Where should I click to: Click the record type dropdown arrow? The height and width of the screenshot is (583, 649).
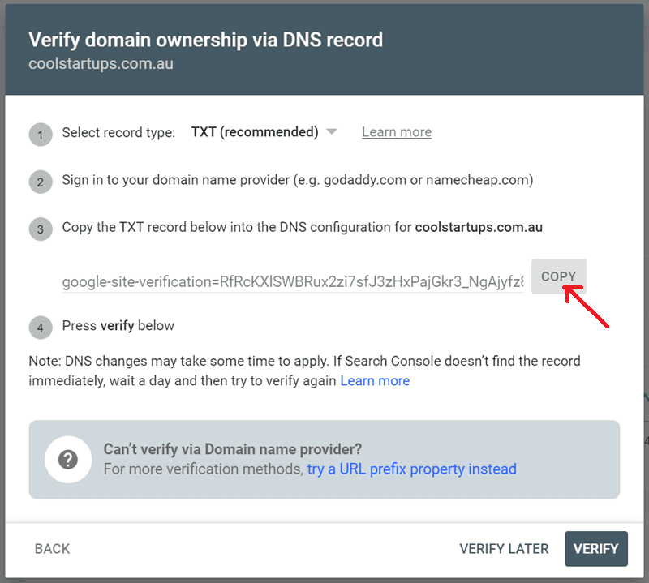pos(331,132)
